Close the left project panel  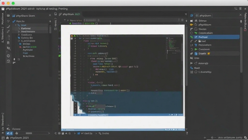coord(50,15)
